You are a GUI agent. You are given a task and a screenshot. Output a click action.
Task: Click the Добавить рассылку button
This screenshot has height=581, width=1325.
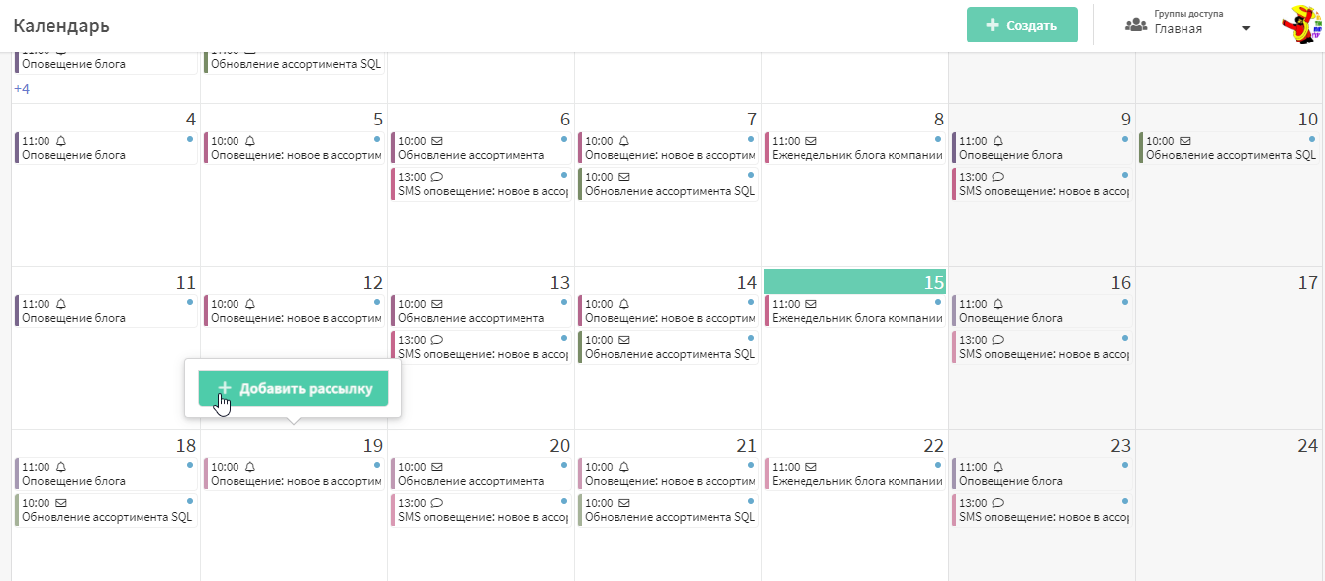coord(293,389)
